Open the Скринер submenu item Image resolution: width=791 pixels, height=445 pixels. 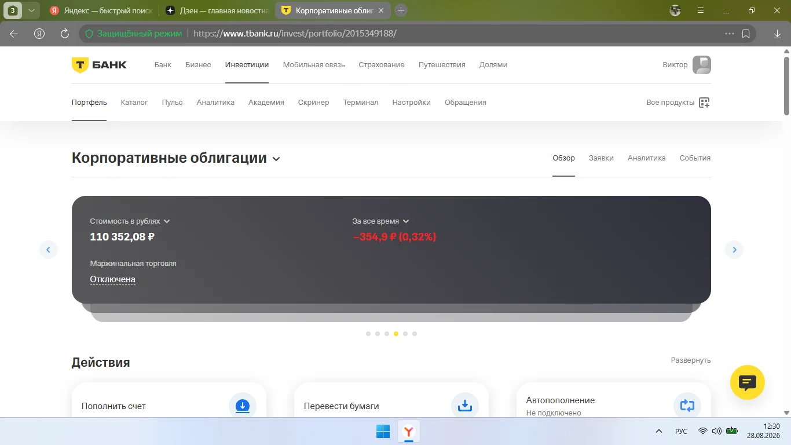click(x=313, y=103)
